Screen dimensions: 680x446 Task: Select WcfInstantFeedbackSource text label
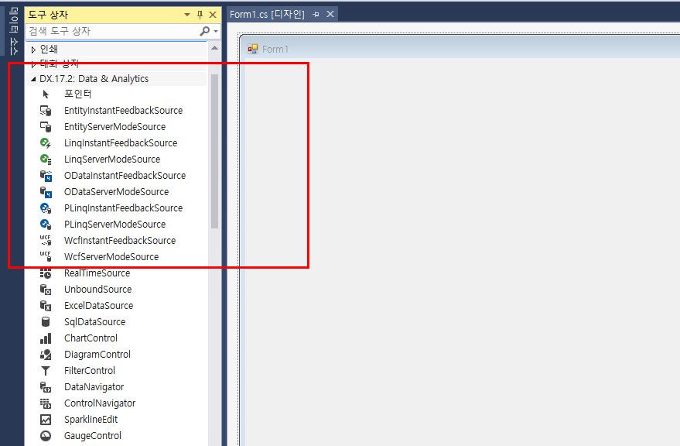[120, 240]
